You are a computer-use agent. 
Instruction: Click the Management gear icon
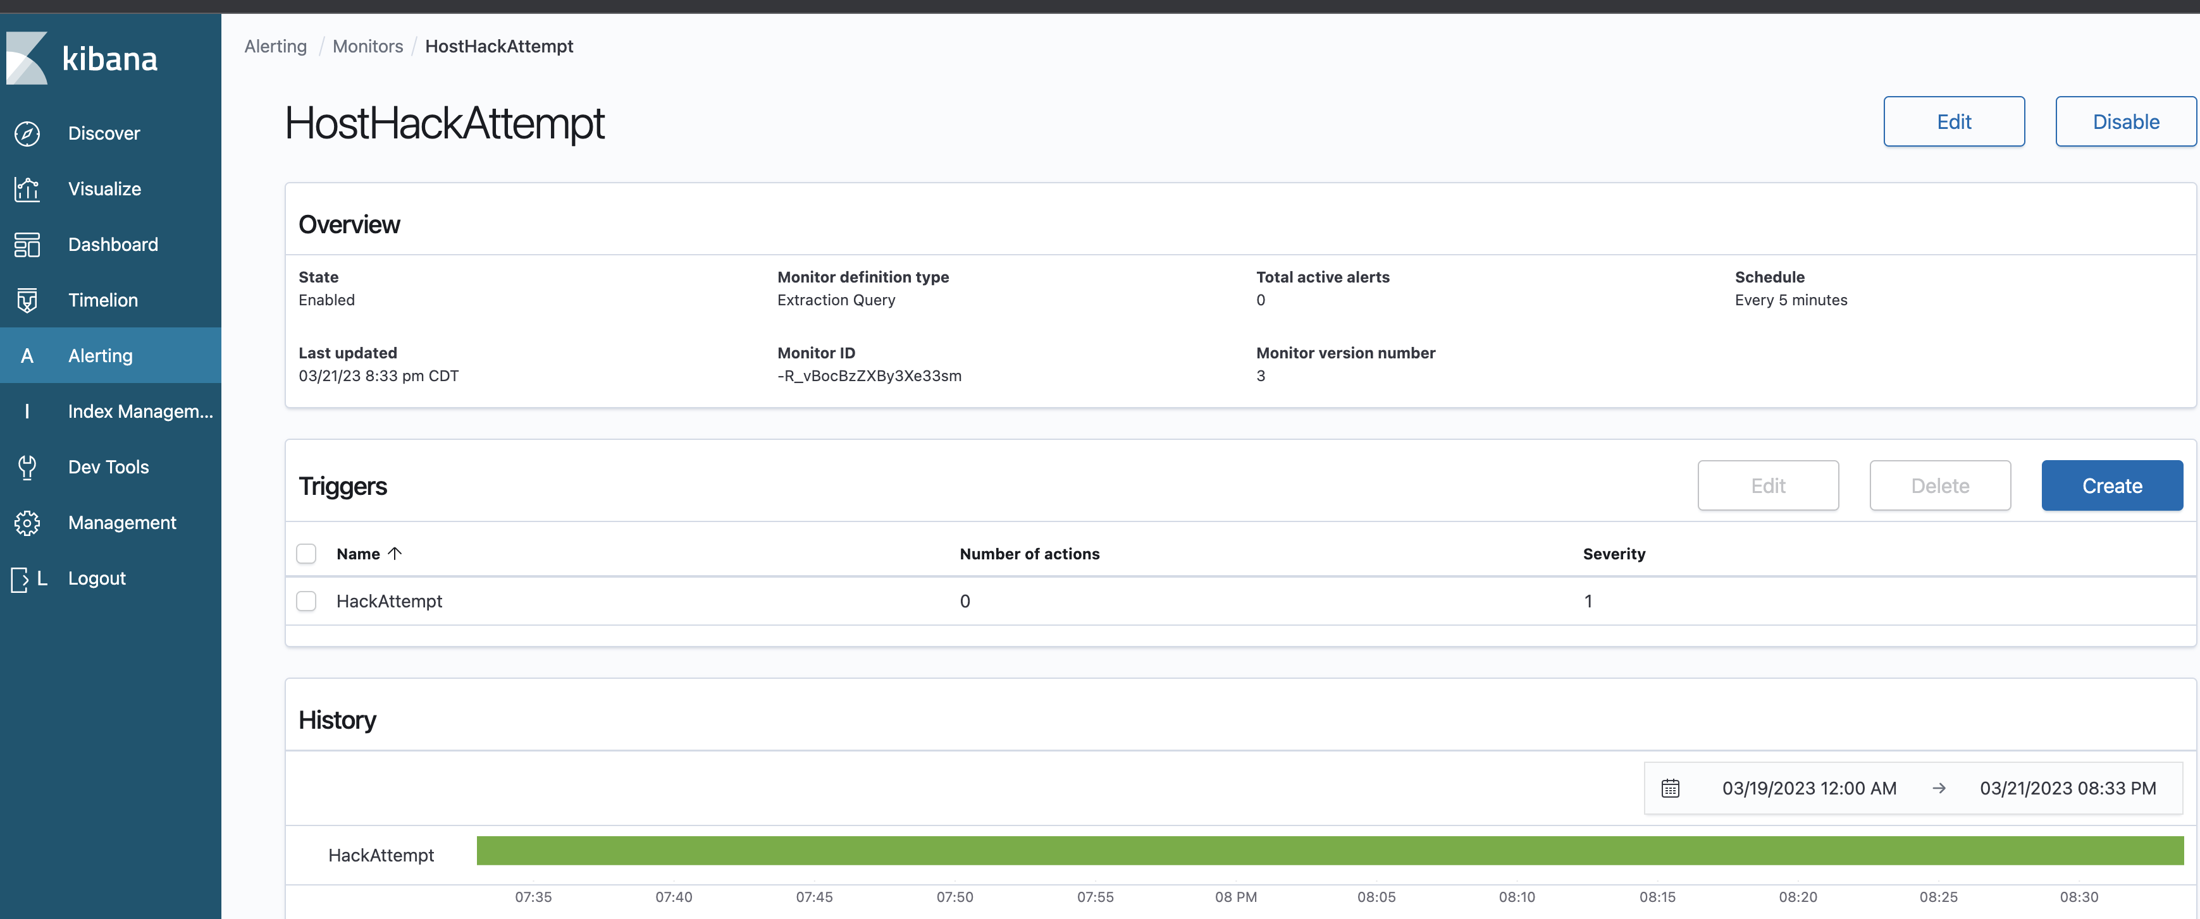click(27, 523)
